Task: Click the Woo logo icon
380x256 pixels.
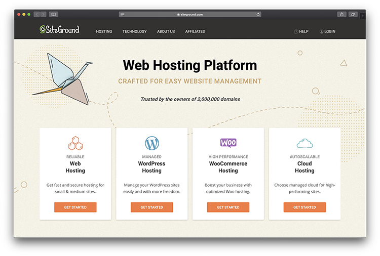Action: click(x=229, y=143)
